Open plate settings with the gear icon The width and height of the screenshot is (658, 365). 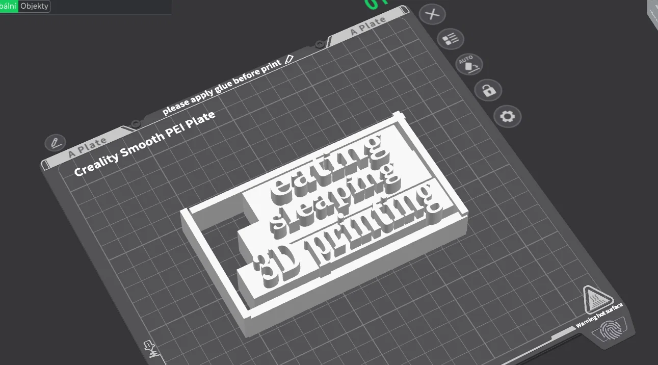click(x=508, y=117)
